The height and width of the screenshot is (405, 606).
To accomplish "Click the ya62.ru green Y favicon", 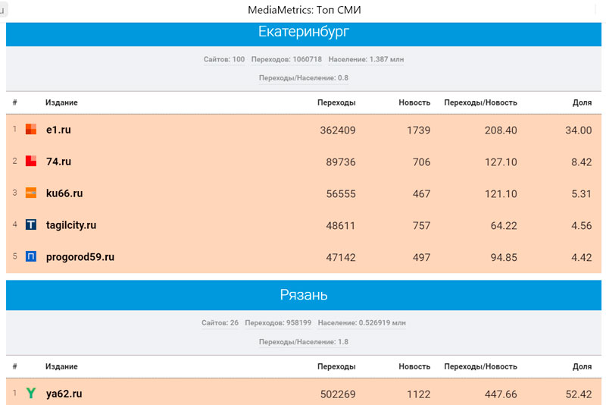I will pos(31,394).
